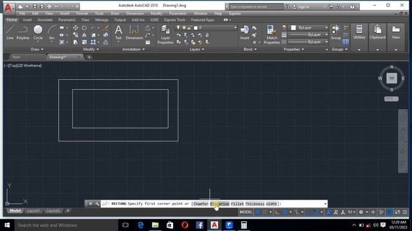Switch to the Express Tools ribbon tab
This screenshot has width=412, height=231.
pos(174,20)
